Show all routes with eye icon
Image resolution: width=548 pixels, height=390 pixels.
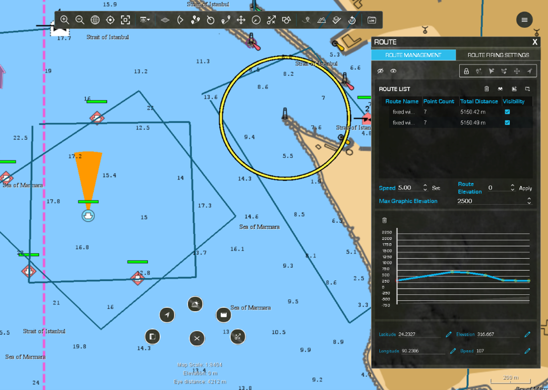pos(394,71)
